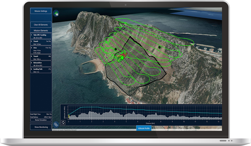Select mission element 5 Retransition
This screenshot has width=251, height=146.
coord(41,64)
